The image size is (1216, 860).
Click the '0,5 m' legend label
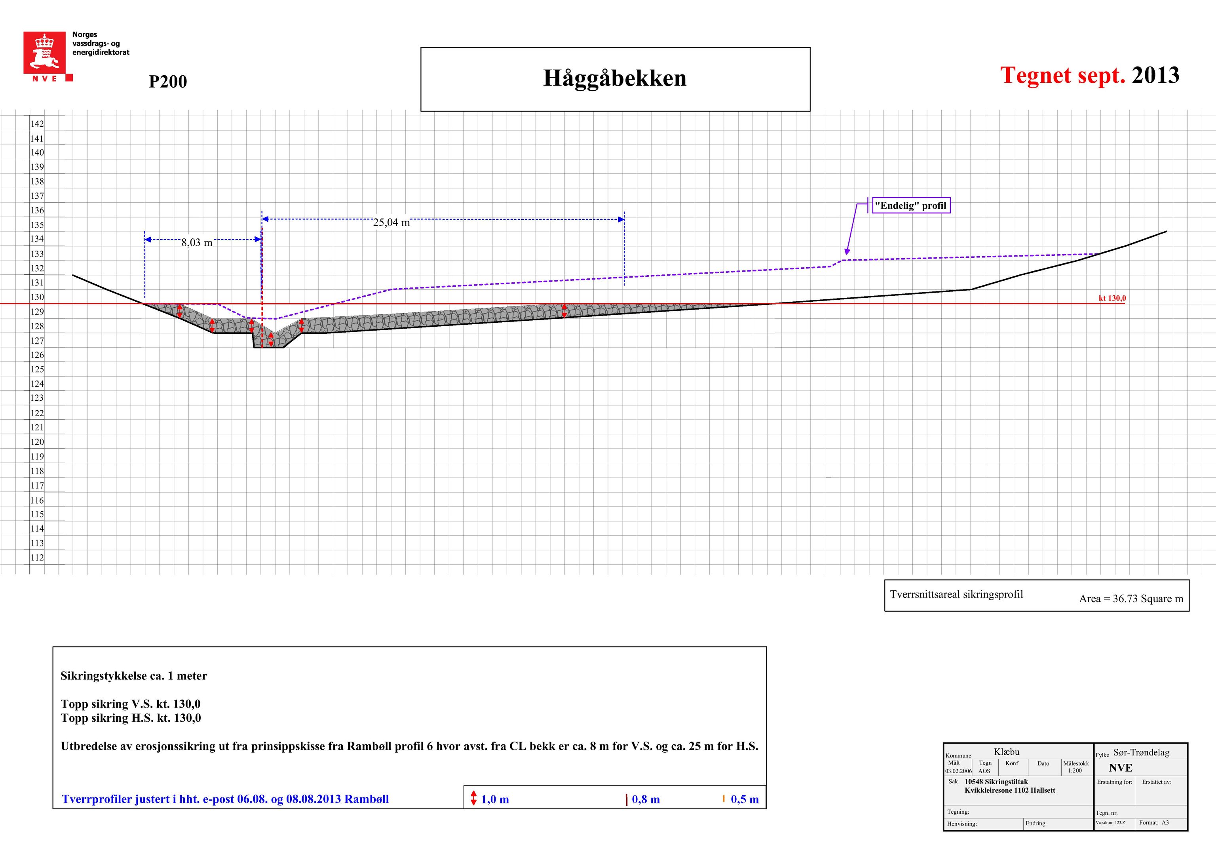[x=745, y=799]
